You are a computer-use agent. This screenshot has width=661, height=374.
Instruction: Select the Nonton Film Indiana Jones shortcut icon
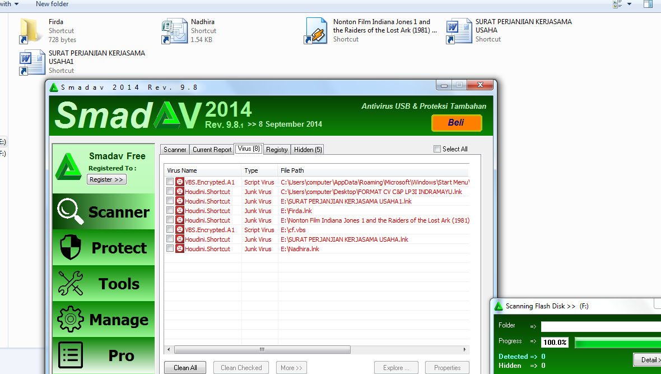click(316, 31)
